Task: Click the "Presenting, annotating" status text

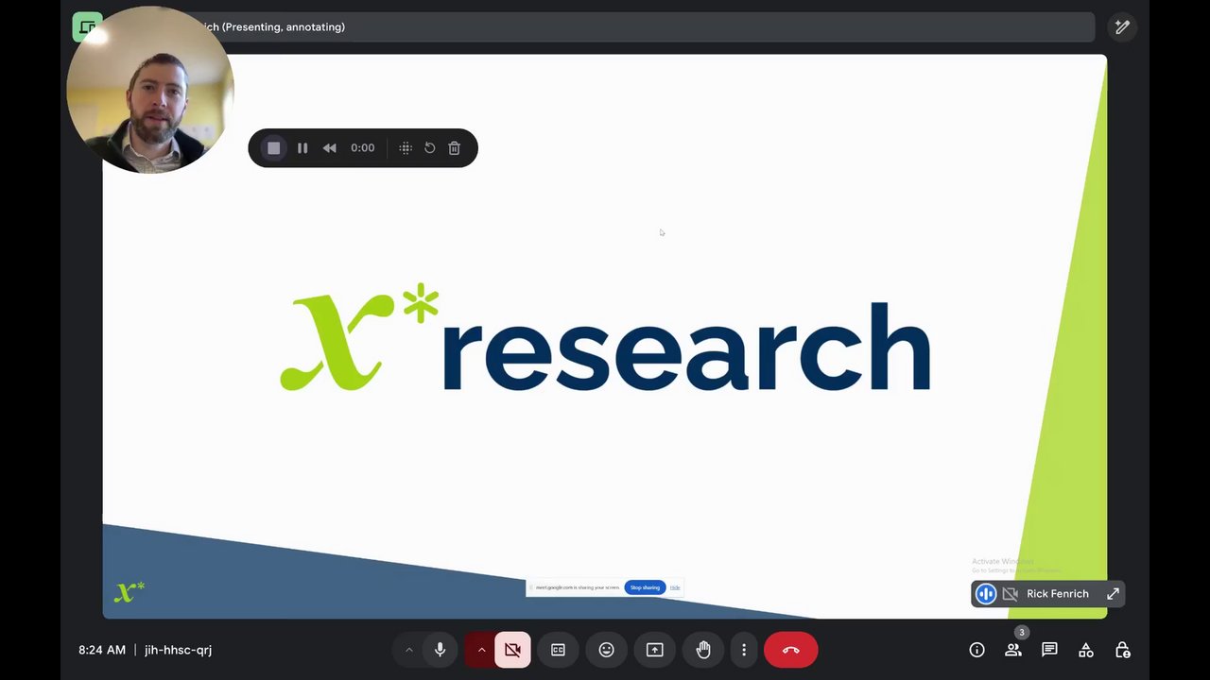Action: pyautogui.click(x=284, y=27)
